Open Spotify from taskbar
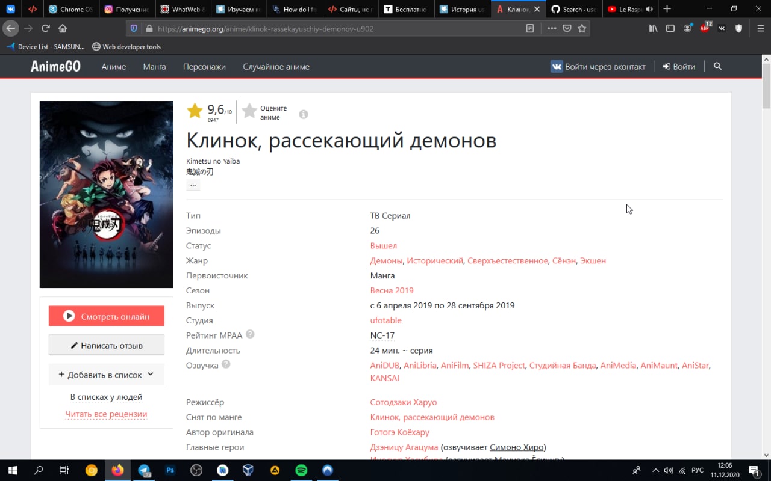 click(x=301, y=470)
